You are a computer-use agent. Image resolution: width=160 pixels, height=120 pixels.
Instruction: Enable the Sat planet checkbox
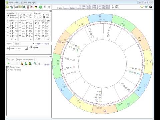point(27,23)
